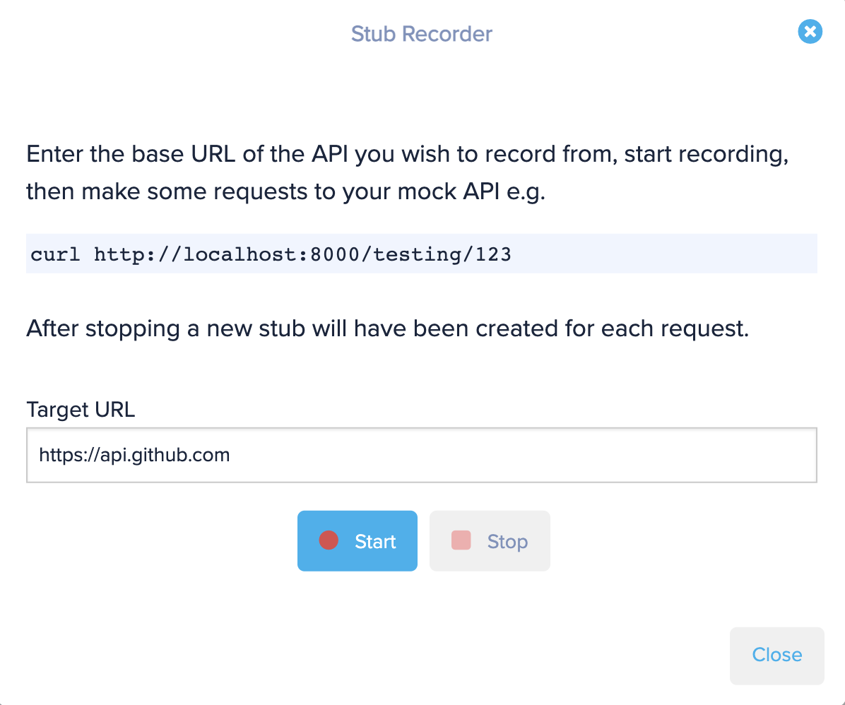Stop the stub recording

tap(490, 540)
